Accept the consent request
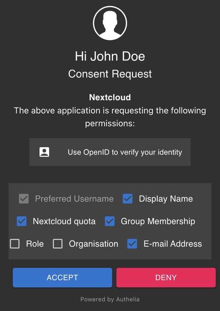The width and height of the screenshot is (220, 311). point(62,277)
